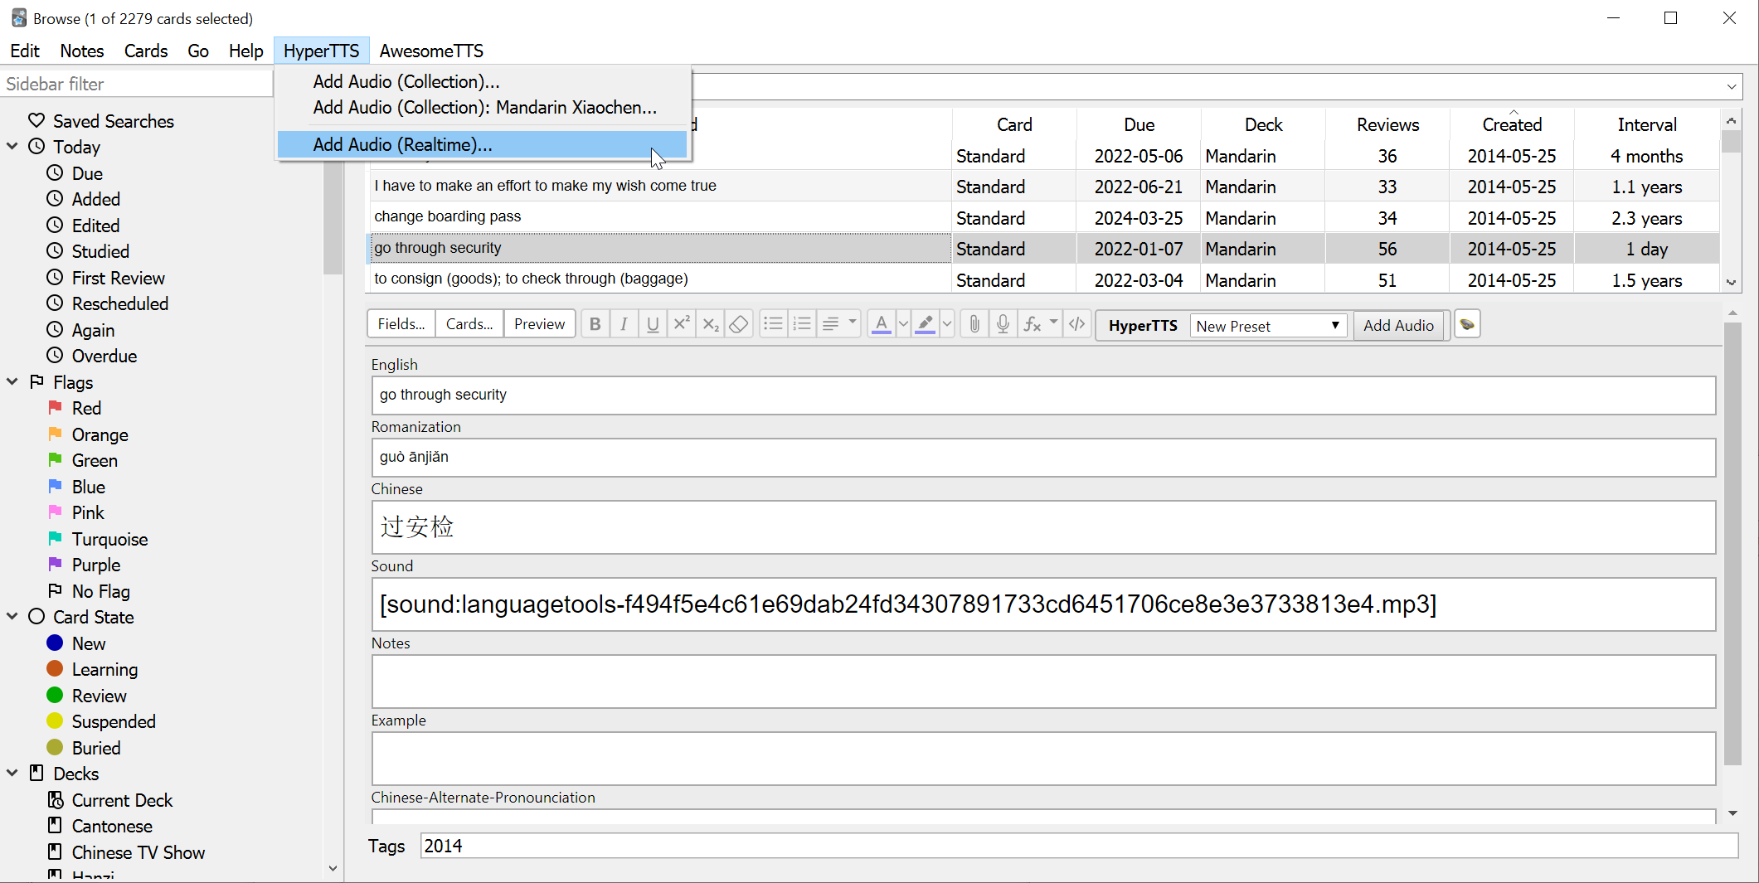
Task: Sort by the Reviews column header
Action: point(1387,124)
